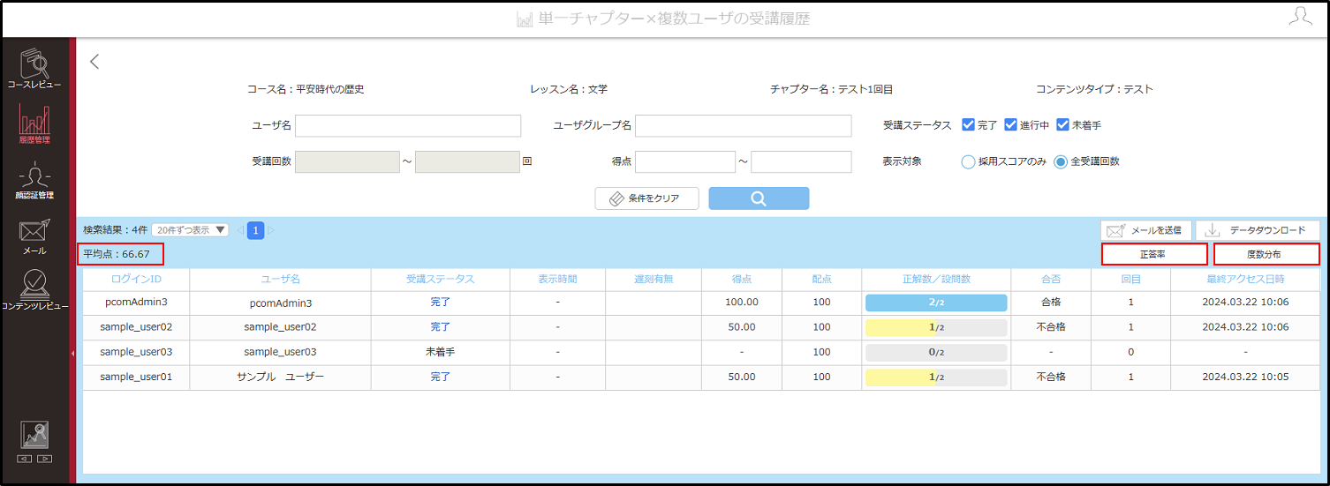The height and width of the screenshot is (486, 1330).
Task: Uncheck the 未着手 status checkbox
Action: (x=1062, y=125)
